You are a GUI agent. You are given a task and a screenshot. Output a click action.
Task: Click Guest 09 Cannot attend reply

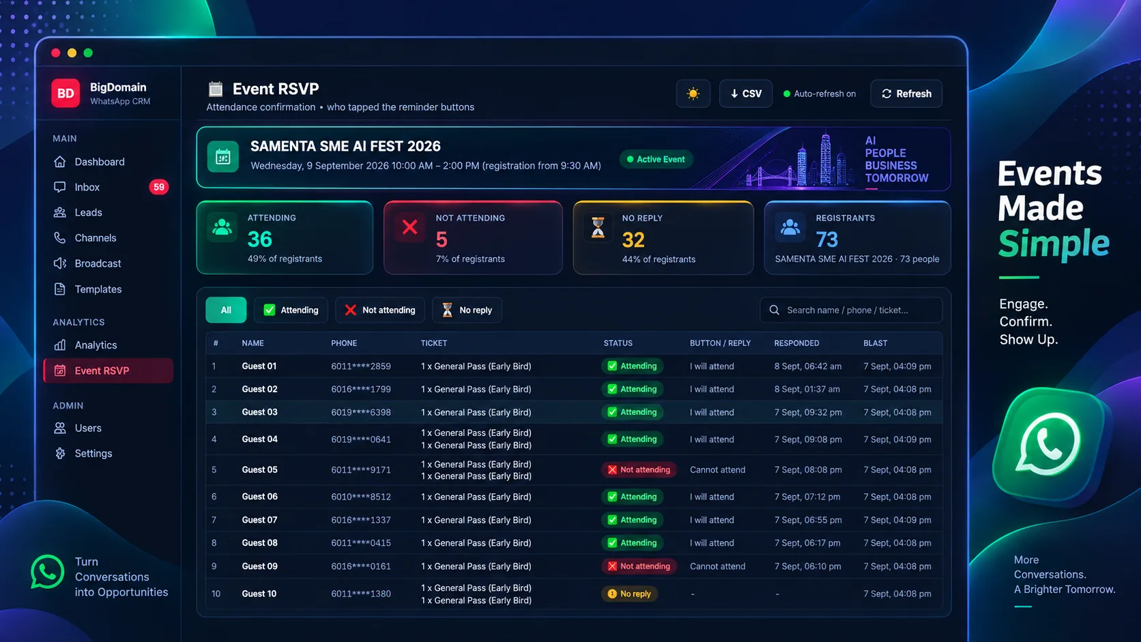(717, 566)
